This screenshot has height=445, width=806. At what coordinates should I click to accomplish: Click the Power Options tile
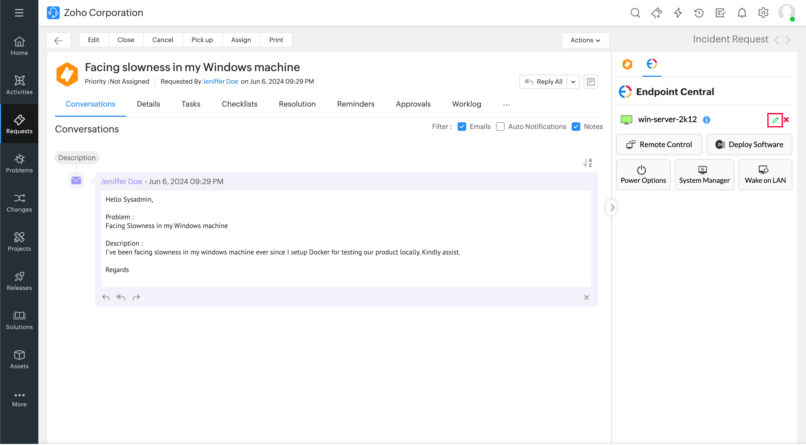(x=643, y=175)
